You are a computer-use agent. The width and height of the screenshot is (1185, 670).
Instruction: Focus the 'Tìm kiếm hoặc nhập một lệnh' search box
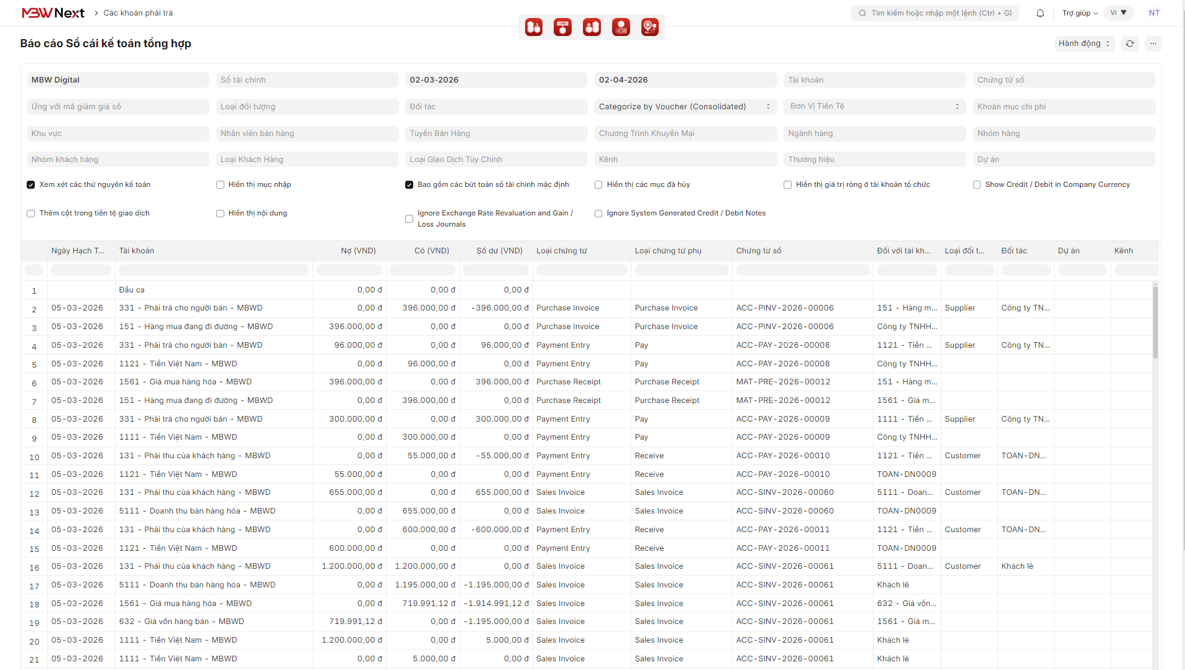935,13
